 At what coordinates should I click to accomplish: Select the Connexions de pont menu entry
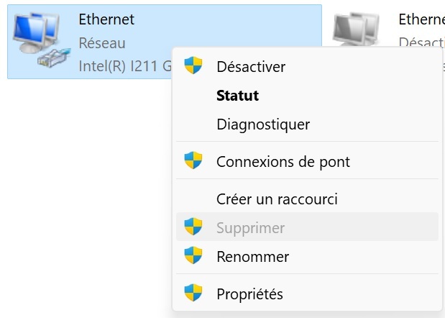[x=308, y=162]
